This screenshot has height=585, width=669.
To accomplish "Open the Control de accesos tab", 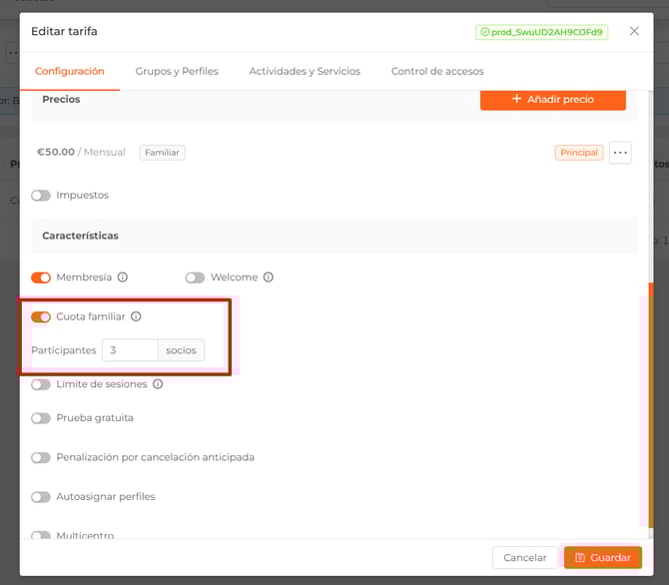I will click(x=437, y=72).
